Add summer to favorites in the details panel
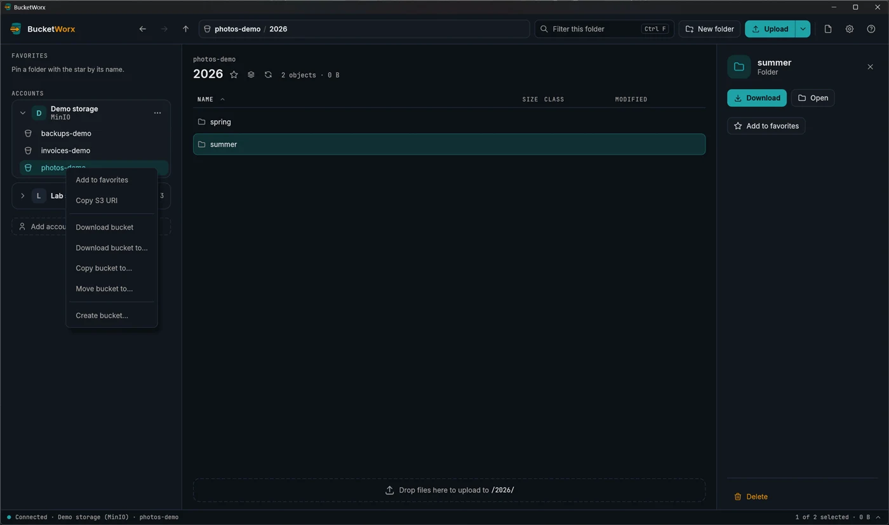This screenshot has width=889, height=525. coord(766,126)
